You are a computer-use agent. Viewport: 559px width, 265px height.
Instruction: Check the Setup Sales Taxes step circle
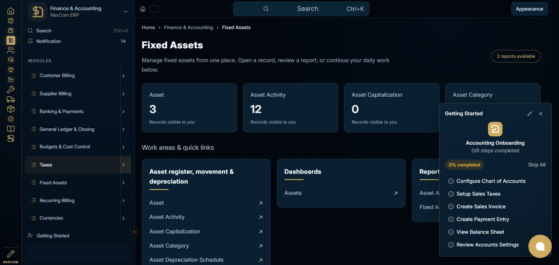[451, 194]
